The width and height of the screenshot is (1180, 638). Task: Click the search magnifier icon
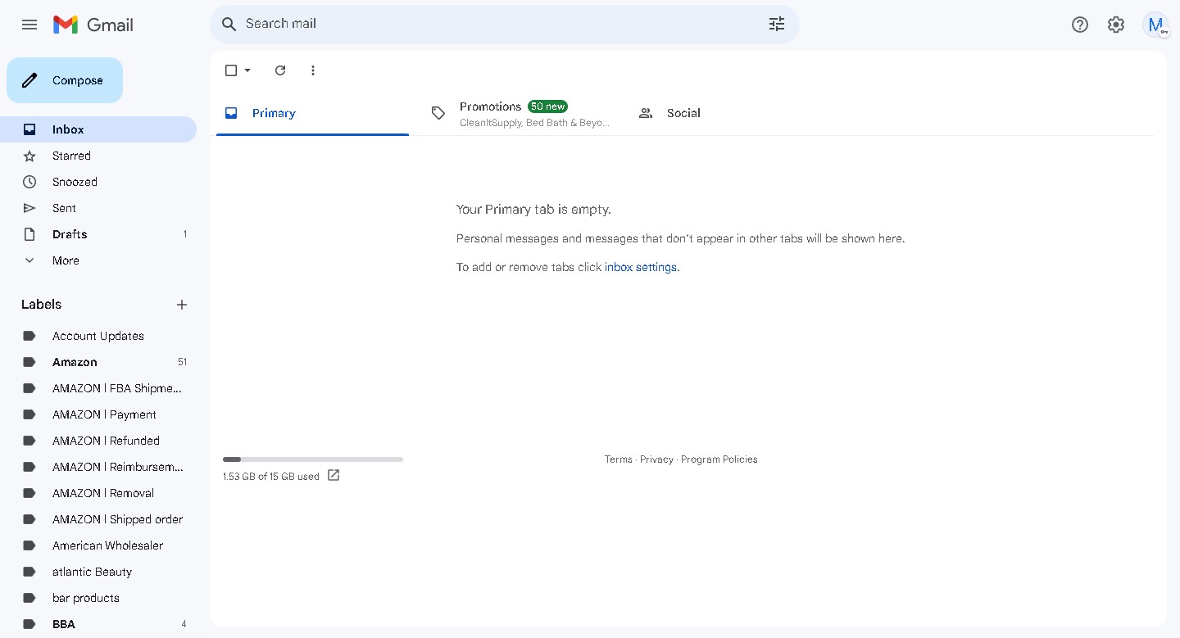click(229, 24)
